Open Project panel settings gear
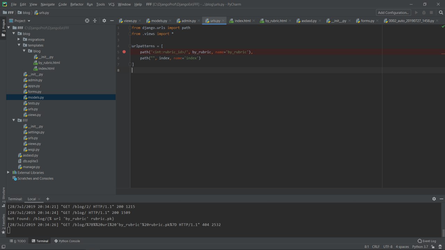 click(104, 21)
